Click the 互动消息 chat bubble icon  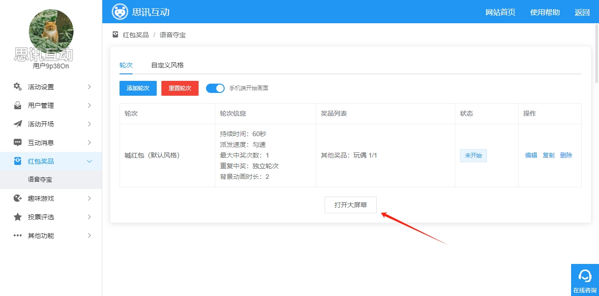pyautogui.click(x=18, y=143)
